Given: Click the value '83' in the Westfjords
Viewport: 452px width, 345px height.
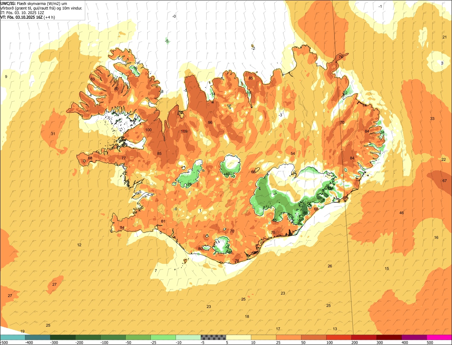Looking at the screenshot, I should (x=93, y=79).
